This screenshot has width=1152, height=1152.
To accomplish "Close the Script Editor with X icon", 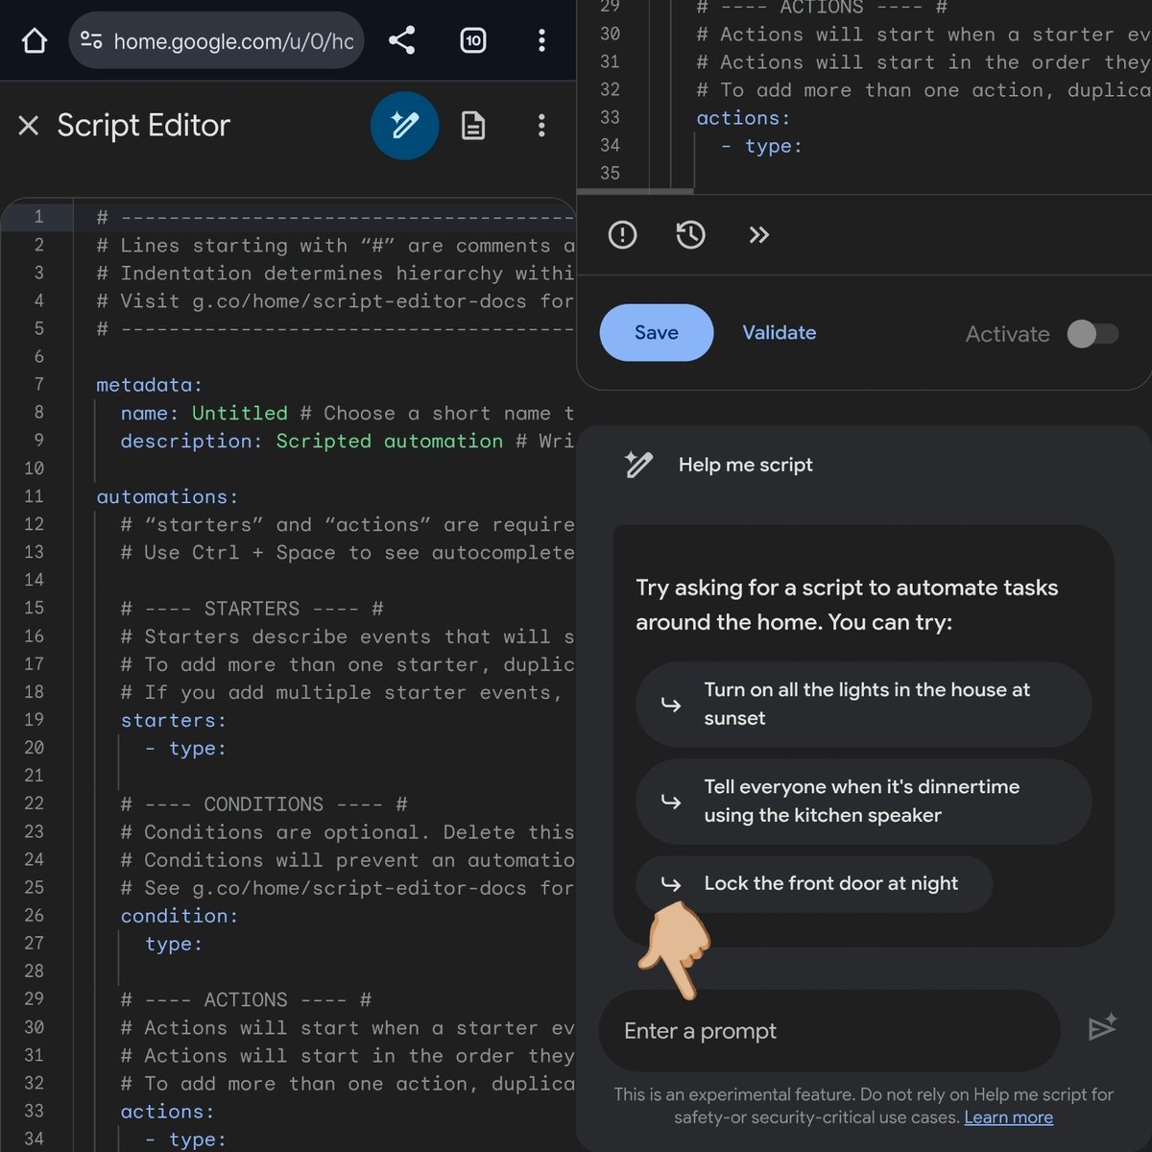I will pyautogui.click(x=29, y=126).
